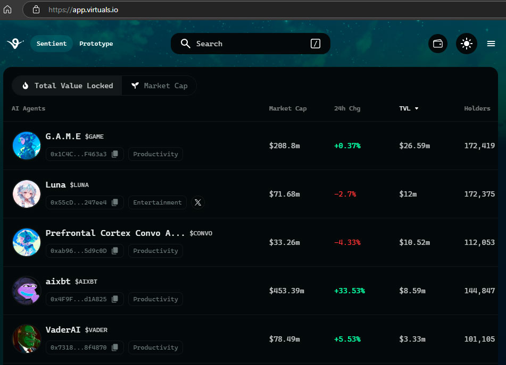
Task: Click holders count 144,847
Action: coord(479,291)
